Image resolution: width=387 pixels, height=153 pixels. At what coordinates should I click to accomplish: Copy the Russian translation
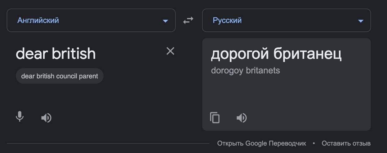(215, 118)
